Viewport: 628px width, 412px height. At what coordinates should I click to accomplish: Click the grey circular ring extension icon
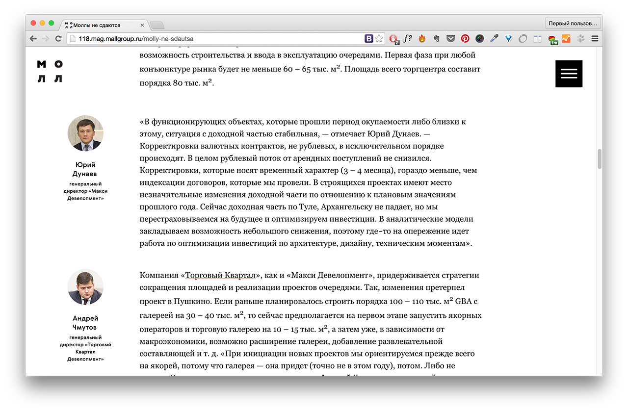pyautogui.click(x=523, y=38)
